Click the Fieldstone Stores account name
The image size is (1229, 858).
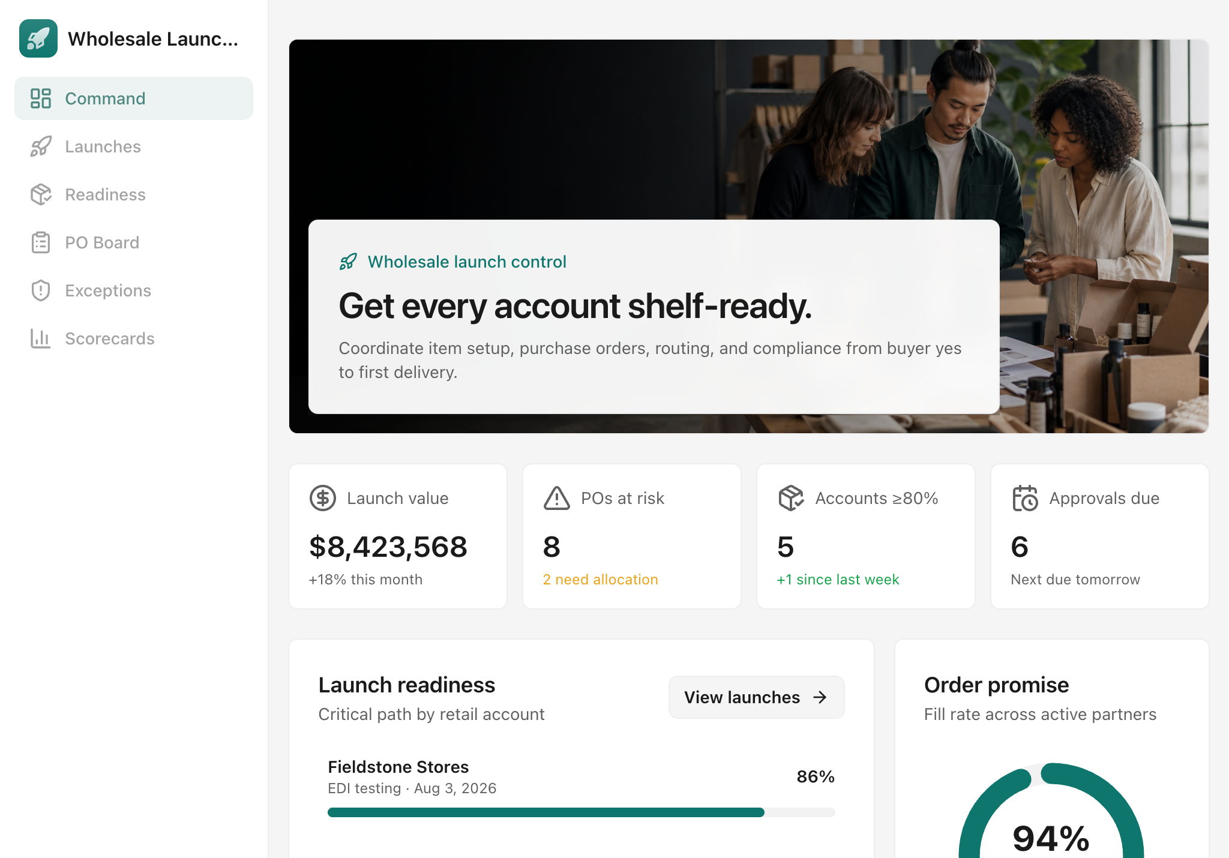point(398,767)
